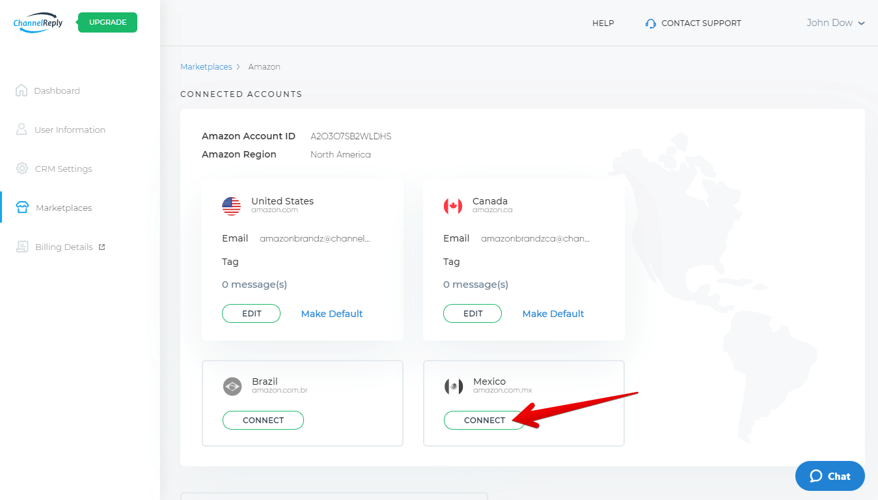Viewport: 878px width, 500px height.
Task: Open CRM Settings in the sidebar
Action: tap(63, 169)
